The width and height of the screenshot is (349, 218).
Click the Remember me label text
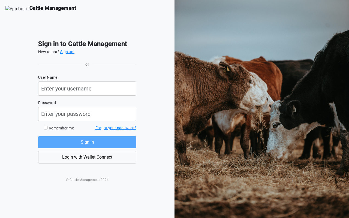(61, 128)
